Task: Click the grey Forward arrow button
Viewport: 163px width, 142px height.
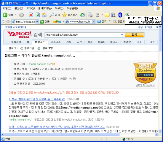Action: (22, 15)
